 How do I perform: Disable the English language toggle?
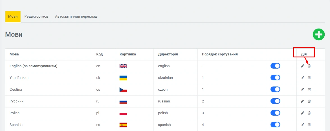click(275, 66)
